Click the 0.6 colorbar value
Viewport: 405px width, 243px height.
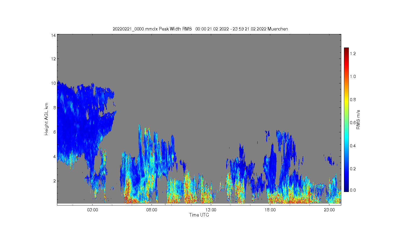click(353, 123)
